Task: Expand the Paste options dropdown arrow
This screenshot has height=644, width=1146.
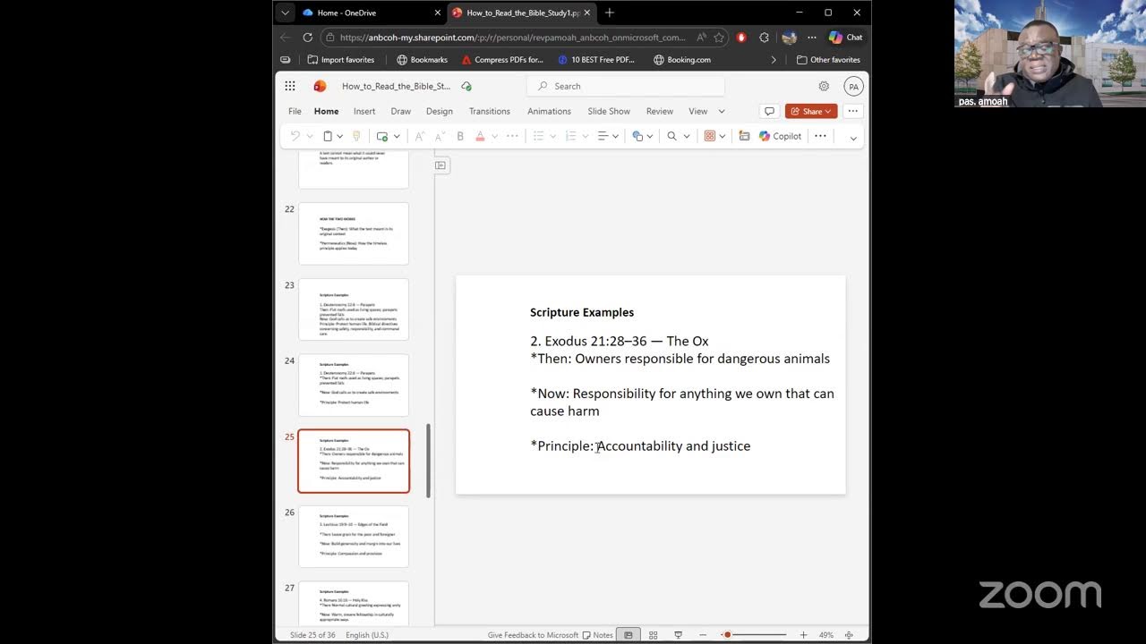Action: (340, 137)
